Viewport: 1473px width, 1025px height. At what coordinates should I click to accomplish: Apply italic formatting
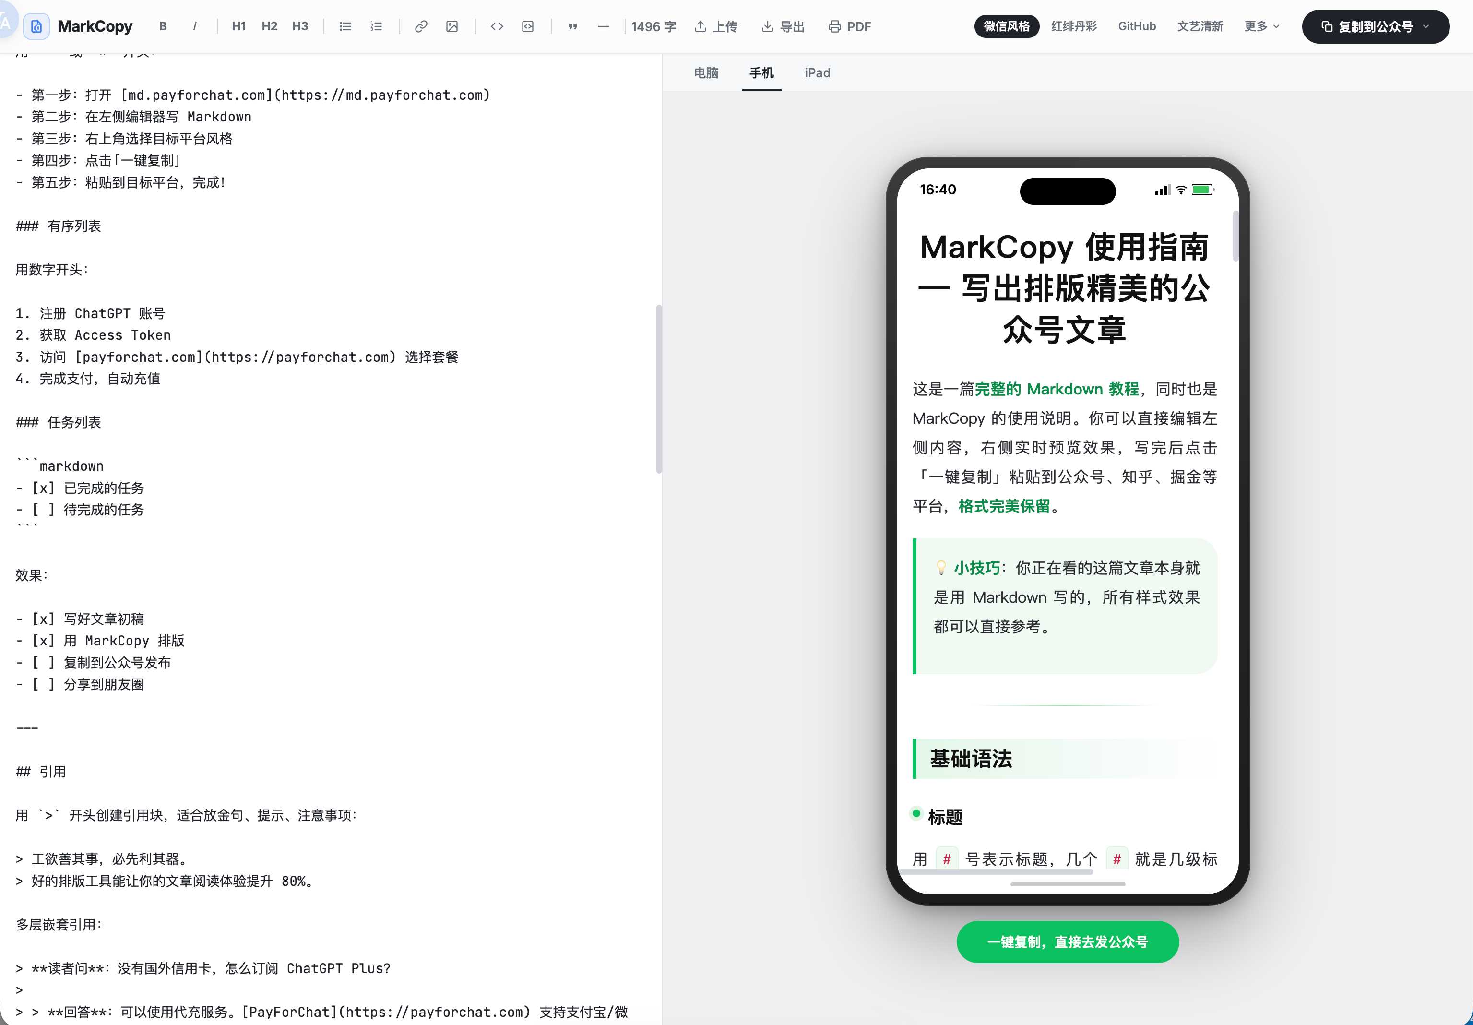[194, 26]
